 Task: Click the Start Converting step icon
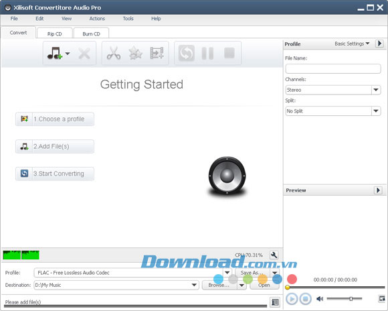(x=24, y=174)
